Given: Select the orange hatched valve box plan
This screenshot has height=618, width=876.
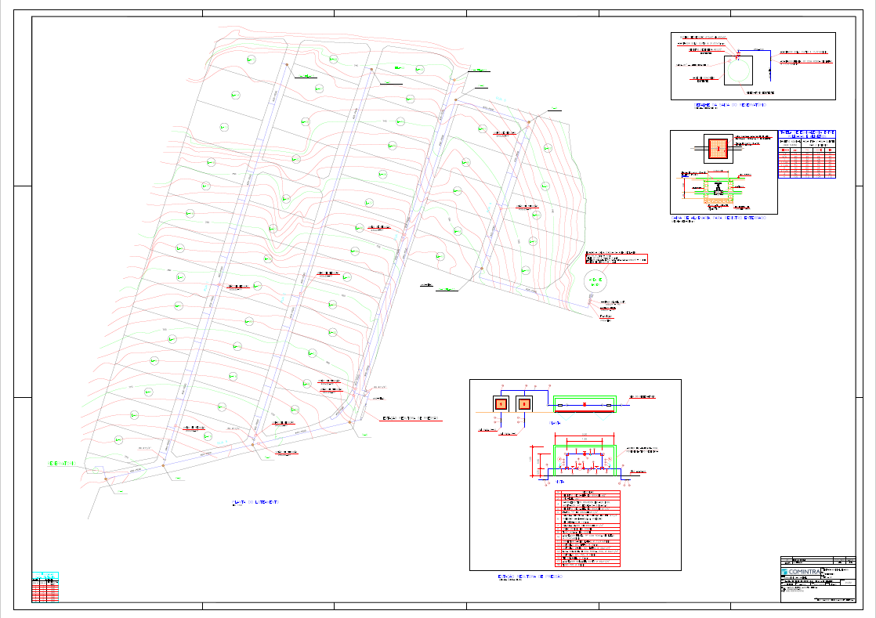Looking at the screenshot, I should [717, 148].
